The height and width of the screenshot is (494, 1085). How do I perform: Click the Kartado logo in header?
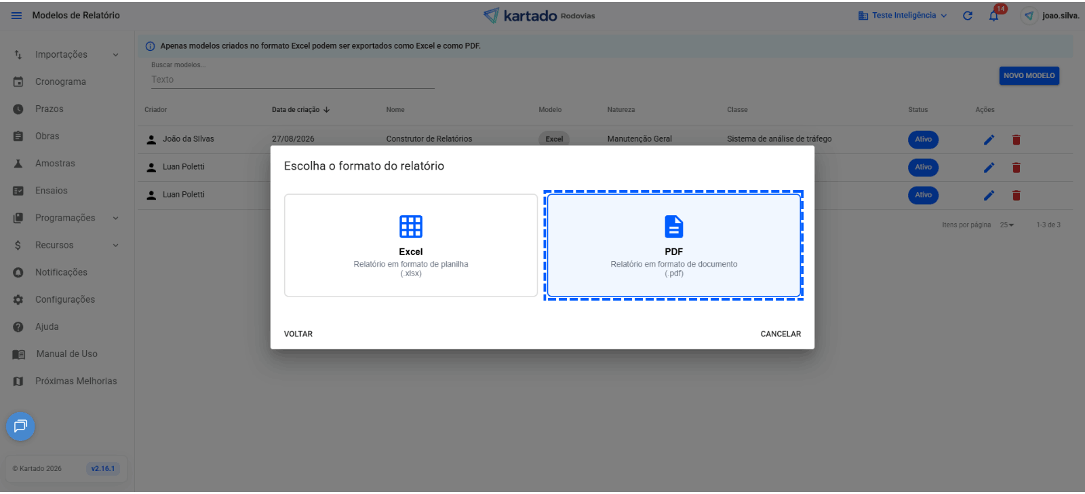point(538,15)
